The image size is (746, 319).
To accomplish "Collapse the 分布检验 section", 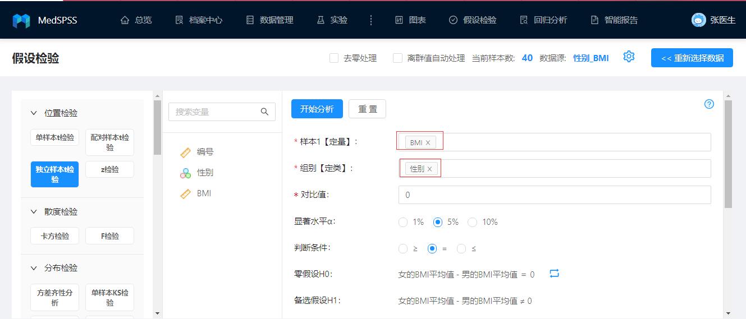I will point(34,268).
